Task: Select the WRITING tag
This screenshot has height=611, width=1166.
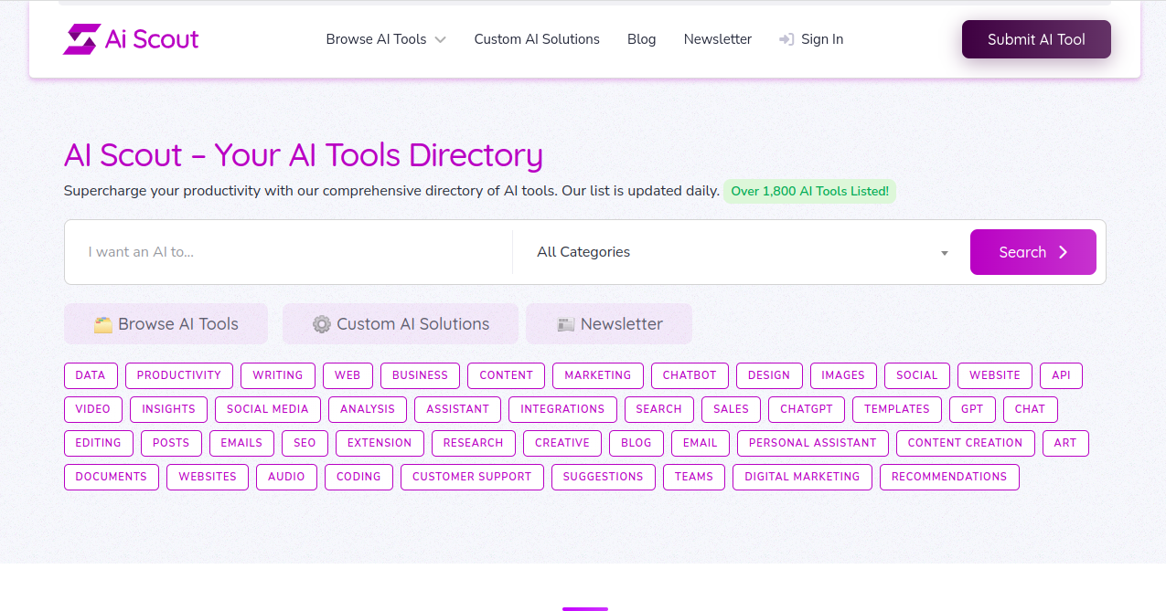Action: 278,375
